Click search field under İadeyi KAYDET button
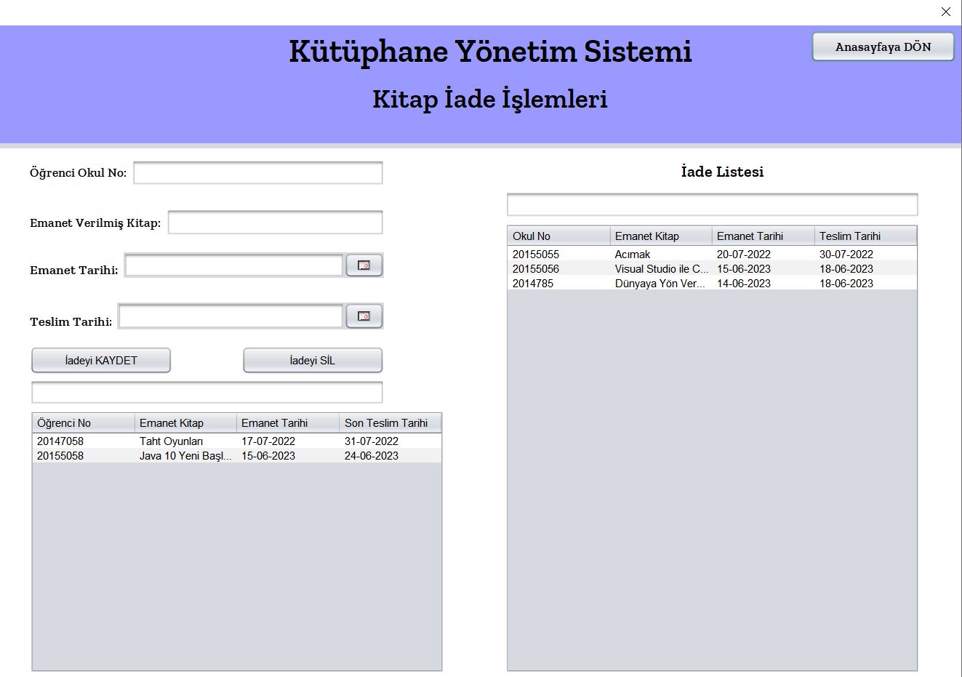Screen dimensions: 962x677 (x=207, y=392)
